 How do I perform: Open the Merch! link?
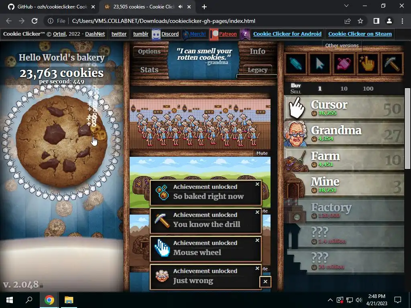pyautogui.click(x=198, y=34)
